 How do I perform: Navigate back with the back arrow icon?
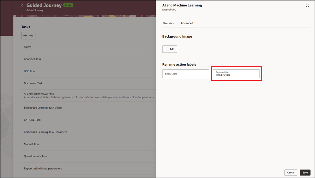[22, 5]
